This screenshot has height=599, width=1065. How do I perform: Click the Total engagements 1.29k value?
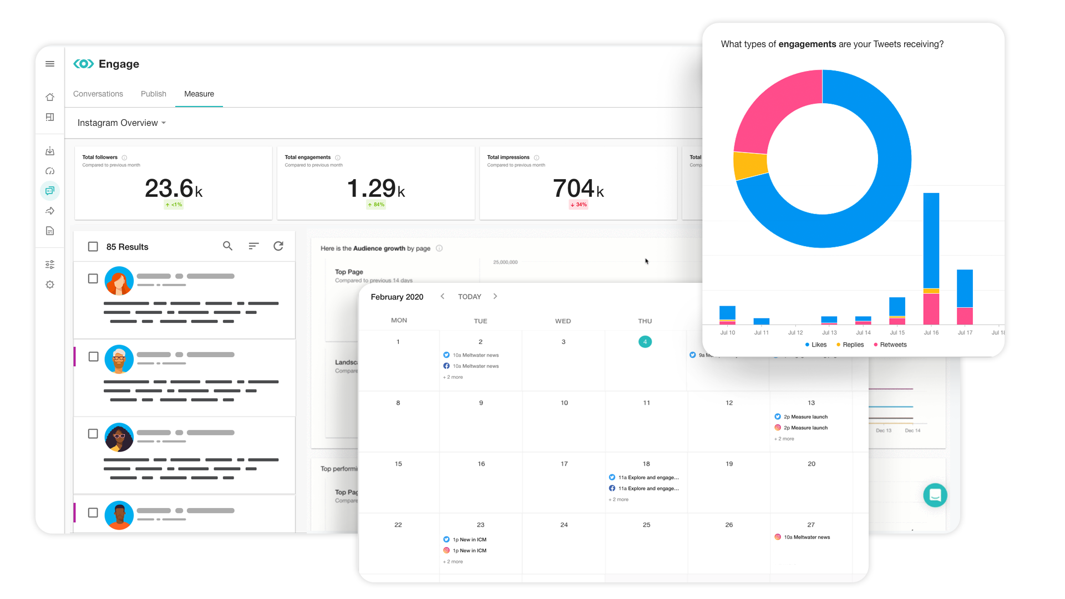[376, 189]
